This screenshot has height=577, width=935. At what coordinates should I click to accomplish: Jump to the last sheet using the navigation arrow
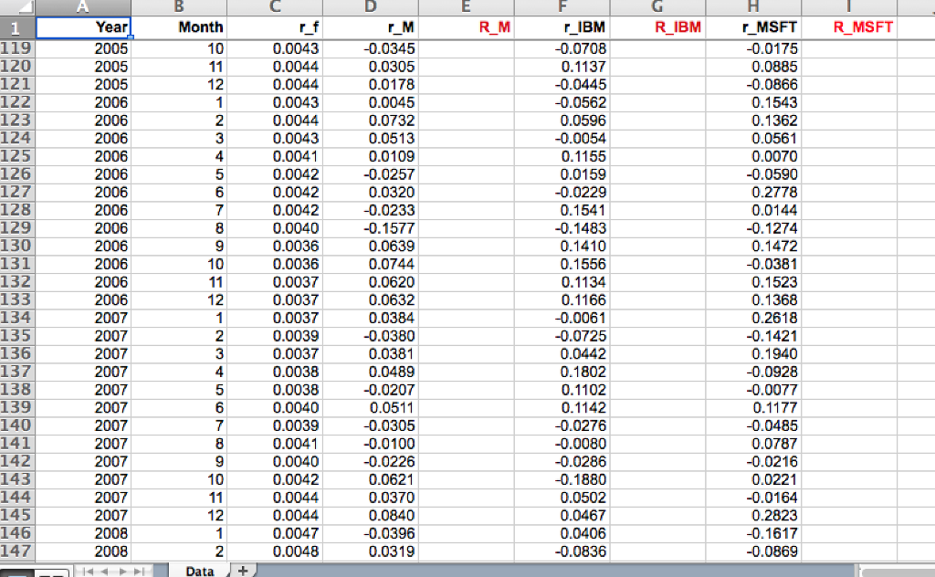(x=139, y=571)
